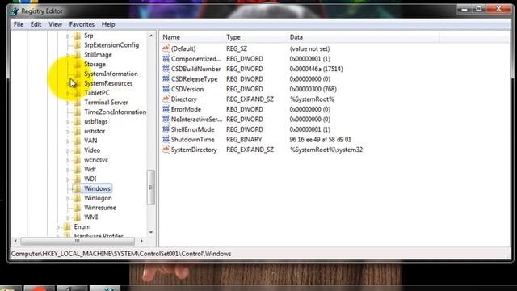Click the Wdf folder icon
This screenshot has width=517, height=291.
pyautogui.click(x=77, y=169)
